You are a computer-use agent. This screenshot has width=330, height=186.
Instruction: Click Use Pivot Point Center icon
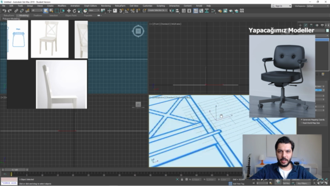(103, 11)
